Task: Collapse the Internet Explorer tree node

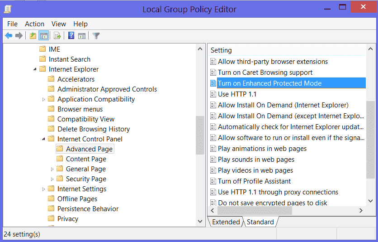Action: [35, 69]
